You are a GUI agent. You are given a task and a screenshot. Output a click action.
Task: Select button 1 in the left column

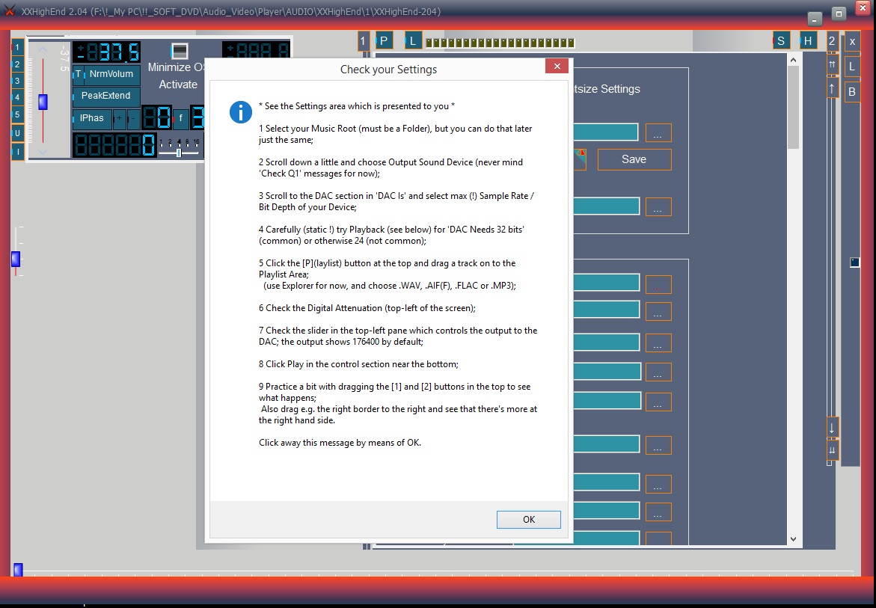(17, 47)
